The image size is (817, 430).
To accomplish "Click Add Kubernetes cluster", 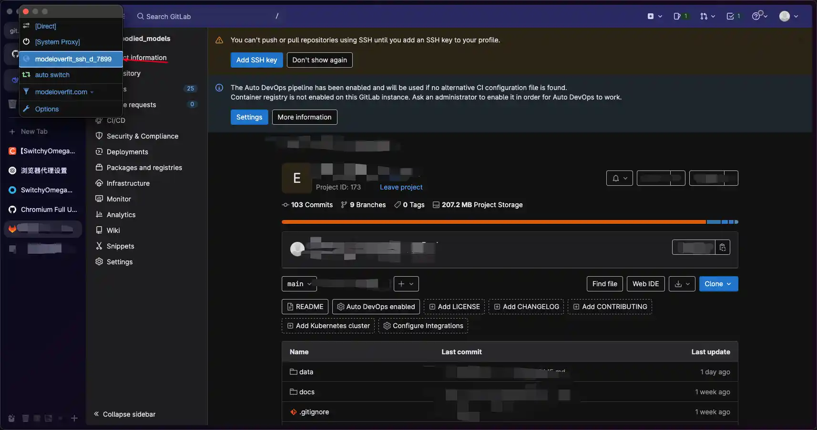I will pyautogui.click(x=328, y=326).
